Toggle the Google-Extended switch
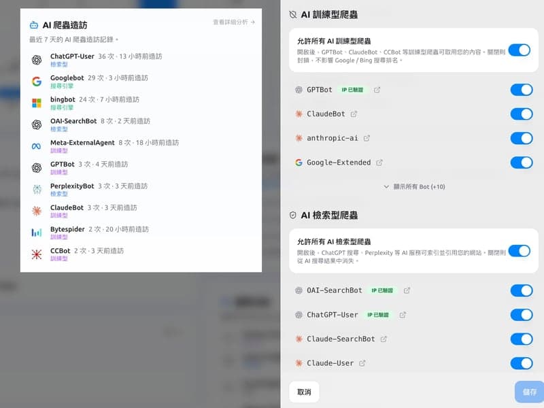The height and width of the screenshot is (408, 544). click(x=522, y=163)
